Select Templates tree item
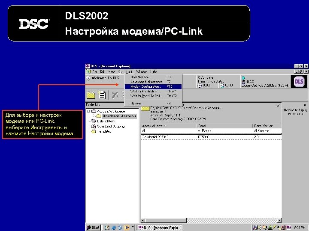The height and width of the screenshot is (231, 309). [x=105, y=131]
